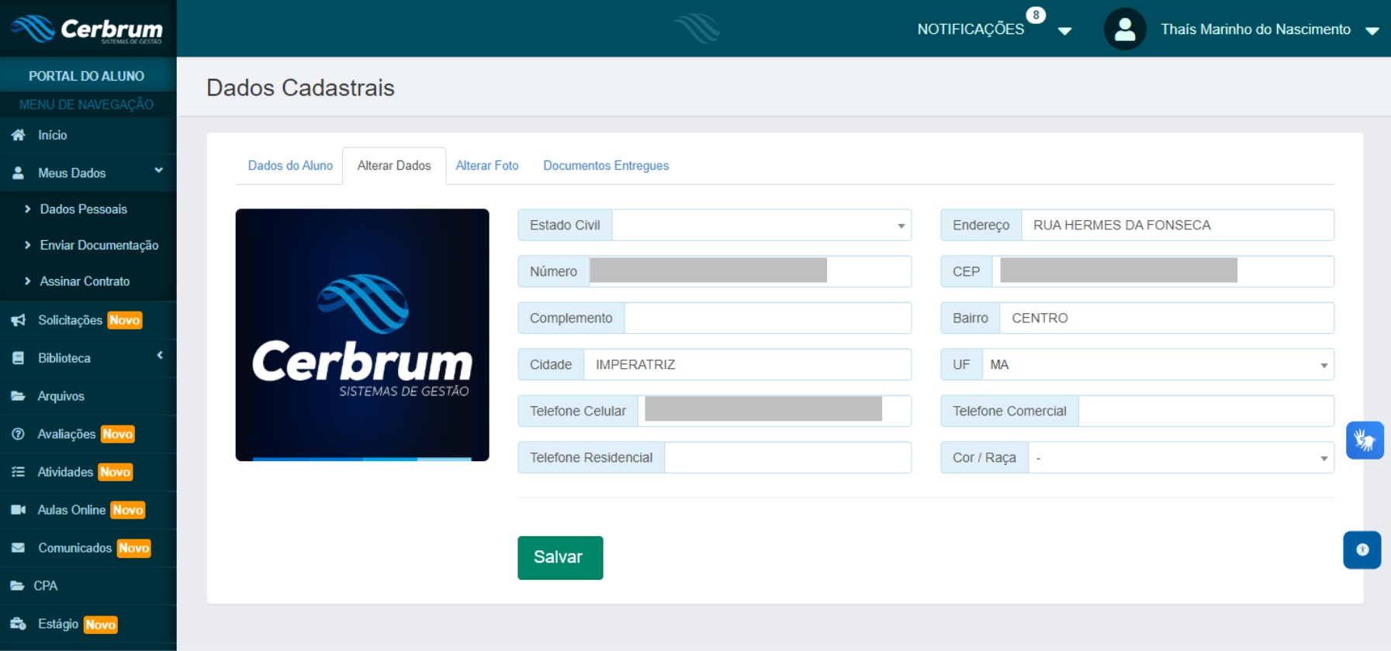Click the Estágio briefcase icon
Screen dimensions: 1391x651
(x=18, y=624)
